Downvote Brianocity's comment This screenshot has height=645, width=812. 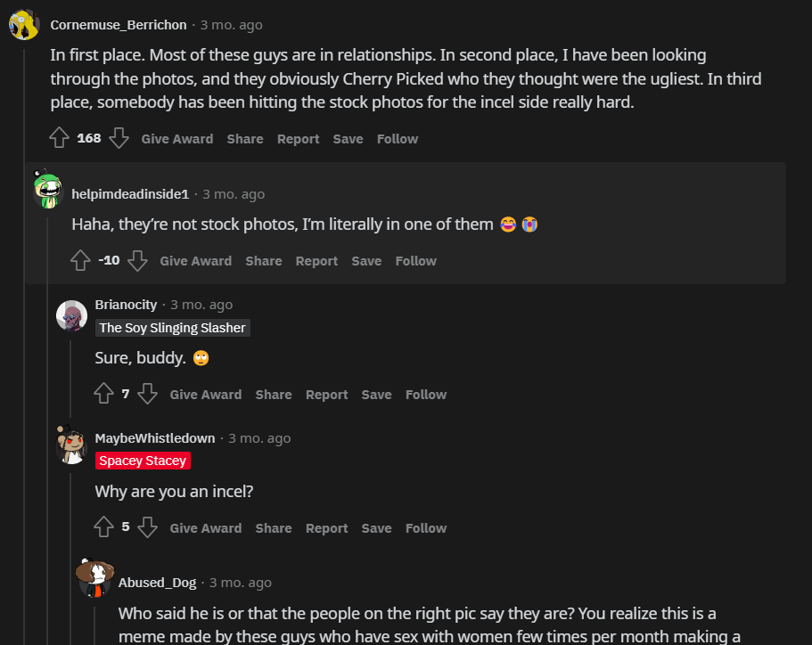point(148,394)
